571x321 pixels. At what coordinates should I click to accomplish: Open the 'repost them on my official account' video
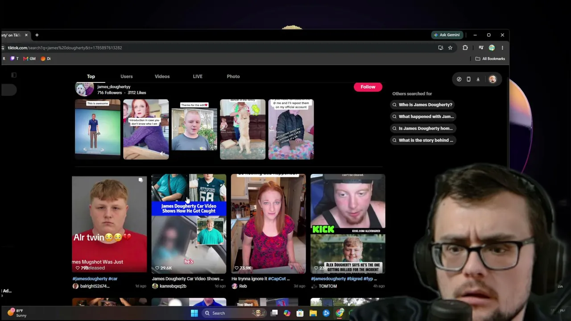point(291,129)
